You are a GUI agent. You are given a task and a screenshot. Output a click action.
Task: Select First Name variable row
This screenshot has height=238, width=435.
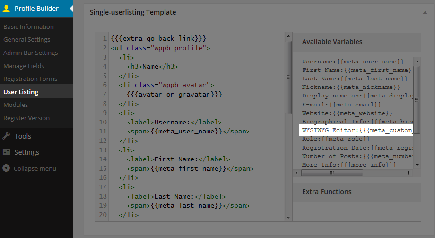357,70
